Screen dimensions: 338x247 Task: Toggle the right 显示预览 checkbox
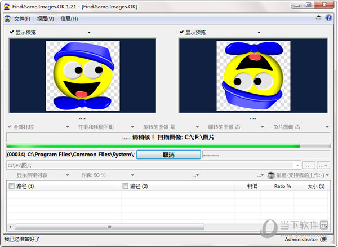point(182,32)
